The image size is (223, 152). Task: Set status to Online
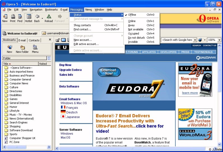141,21
